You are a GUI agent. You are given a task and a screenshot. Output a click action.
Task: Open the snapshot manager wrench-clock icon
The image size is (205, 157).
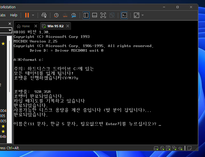click(x=74, y=15)
